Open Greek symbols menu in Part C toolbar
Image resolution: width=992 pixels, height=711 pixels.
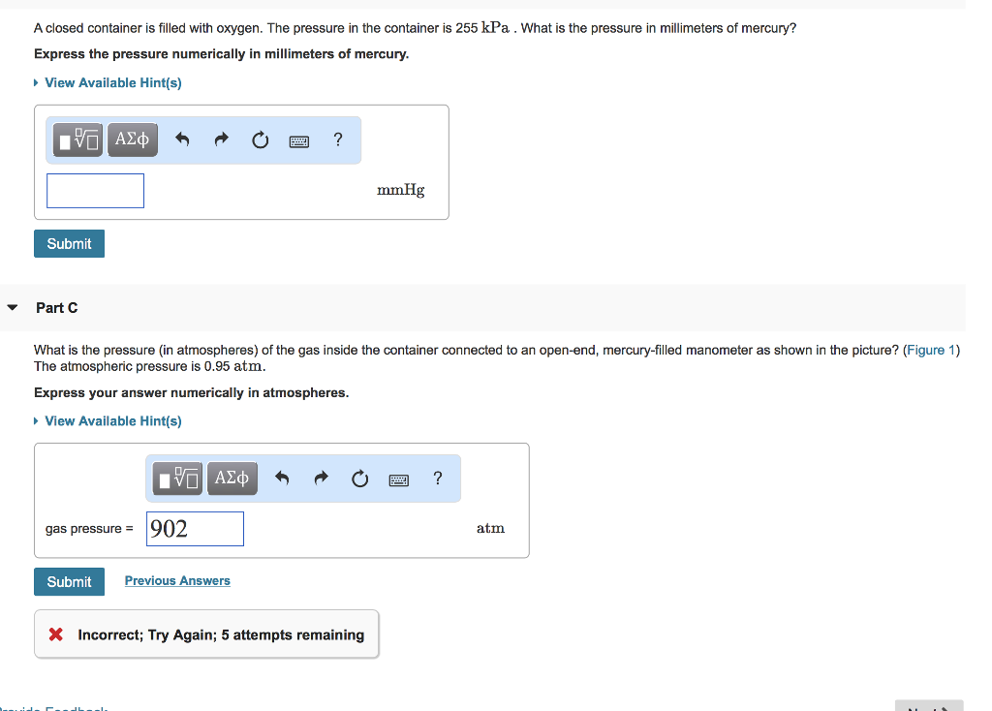coord(232,479)
